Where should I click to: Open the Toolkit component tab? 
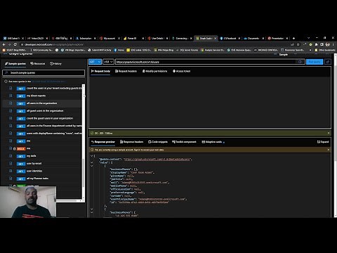(184, 142)
